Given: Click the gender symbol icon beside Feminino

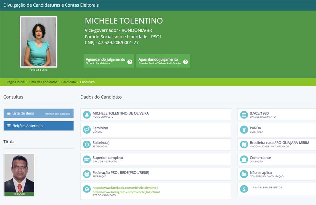Looking at the screenshot, I should click(87, 130).
